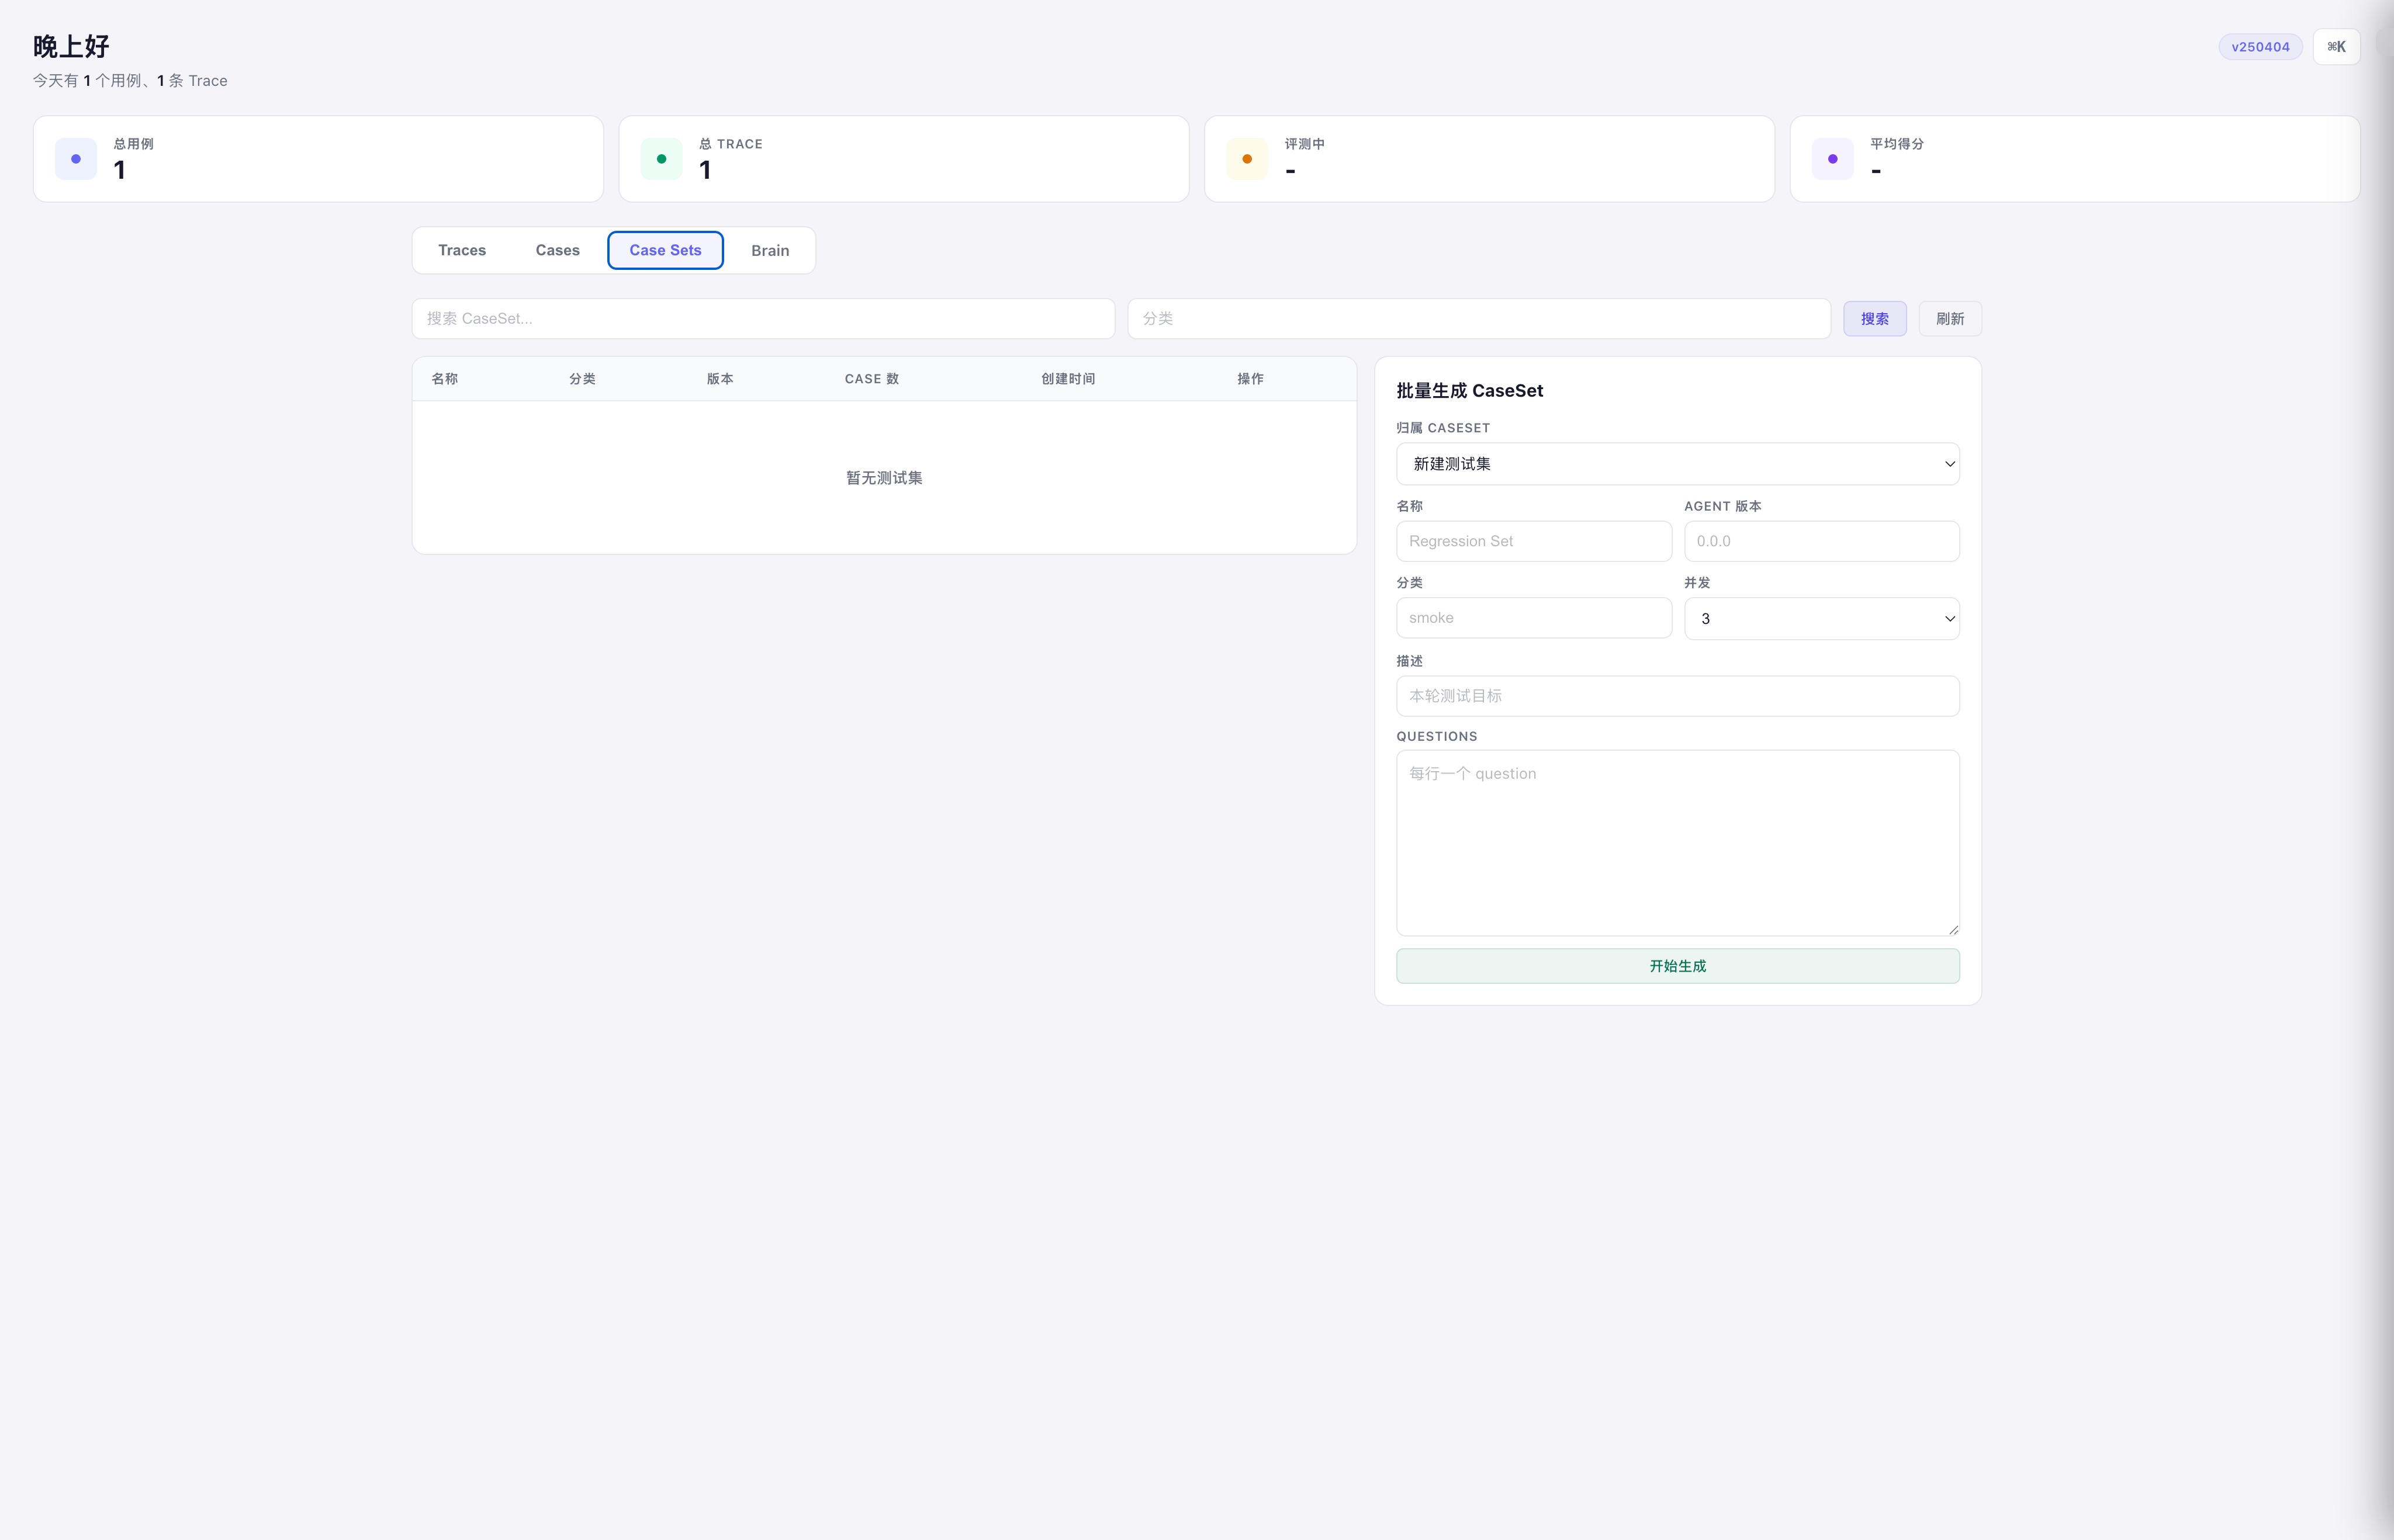Click the 总 TRACE card value 1
The image size is (2394, 1540).
(705, 170)
